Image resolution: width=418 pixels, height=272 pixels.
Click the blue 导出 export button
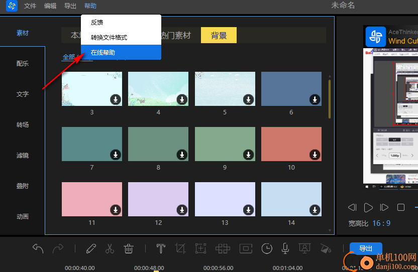(x=366, y=248)
